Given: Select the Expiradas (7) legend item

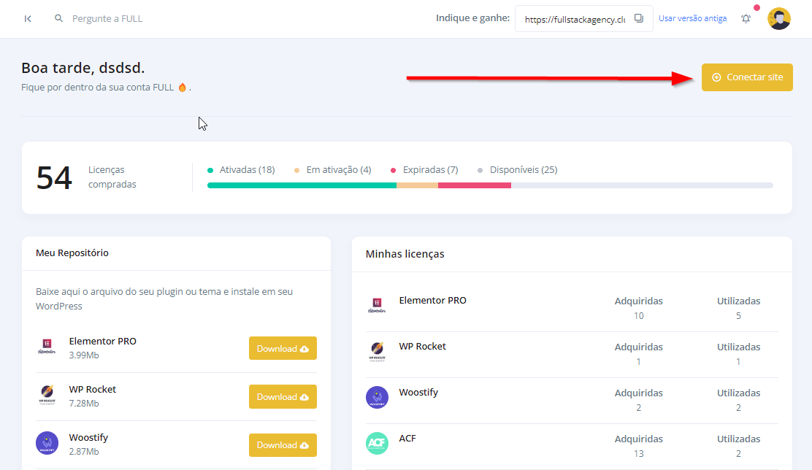Looking at the screenshot, I should pos(424,170).
